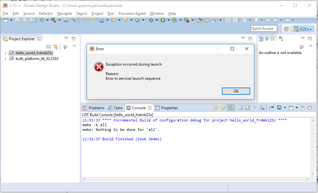Viewport: 318px width, 193px height.
Task: Click the External Tools run icon
Action: click(187, 20)
